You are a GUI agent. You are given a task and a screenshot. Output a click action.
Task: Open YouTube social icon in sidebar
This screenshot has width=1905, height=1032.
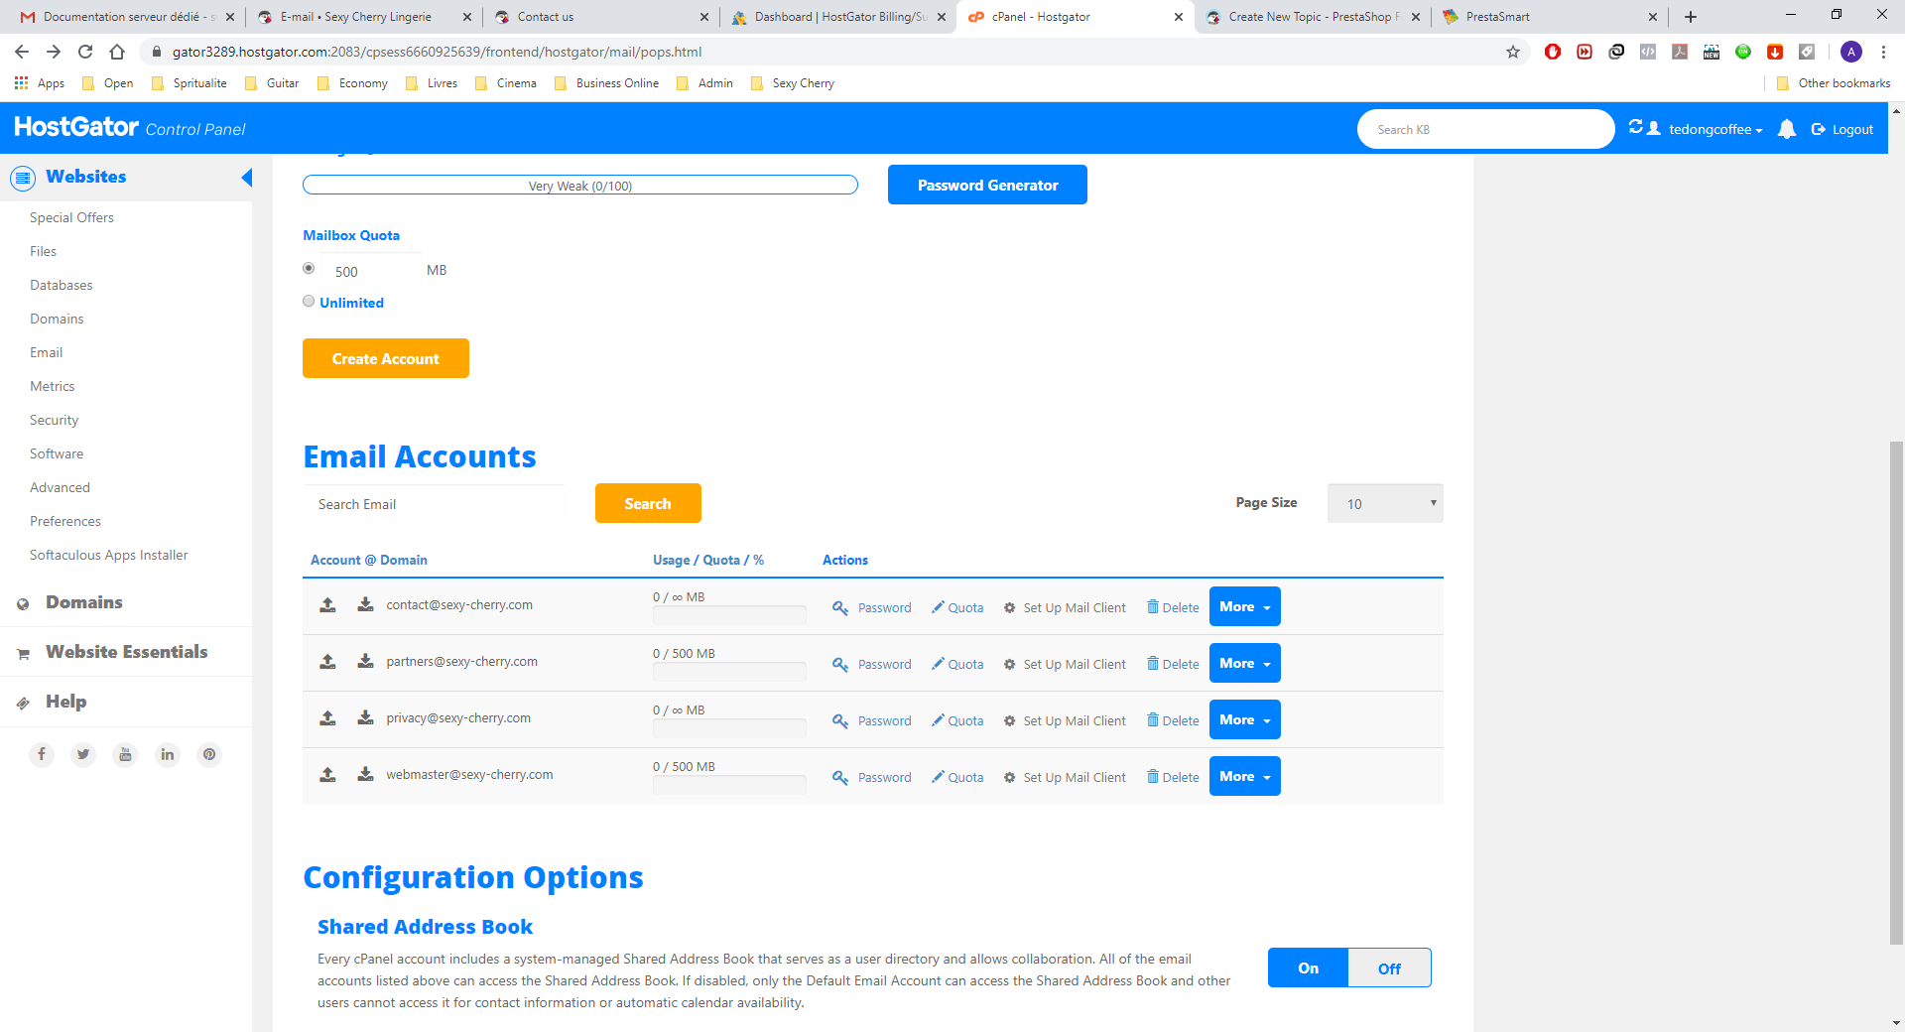tap(125, 754)
